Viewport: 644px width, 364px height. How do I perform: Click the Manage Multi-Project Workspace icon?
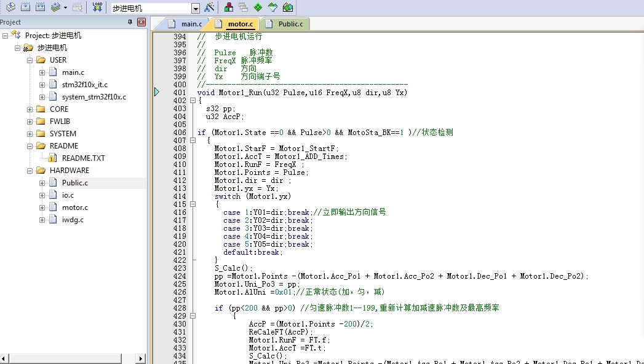pyautogui.click(x=243, y=7)
